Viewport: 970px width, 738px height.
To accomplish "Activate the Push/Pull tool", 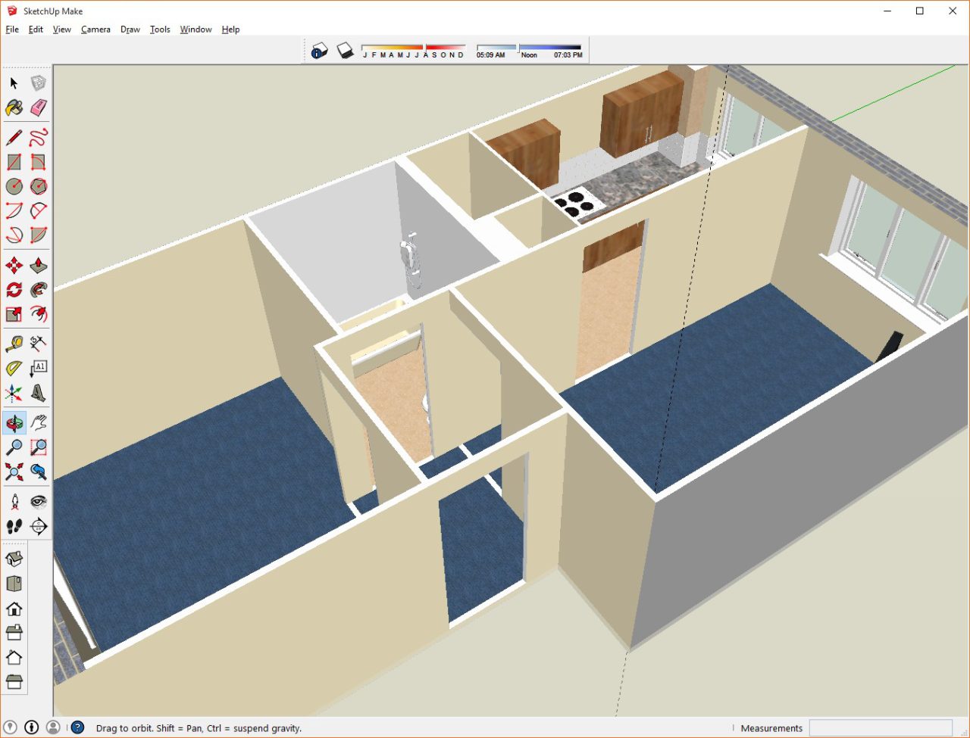I will (x=37, y=265).
